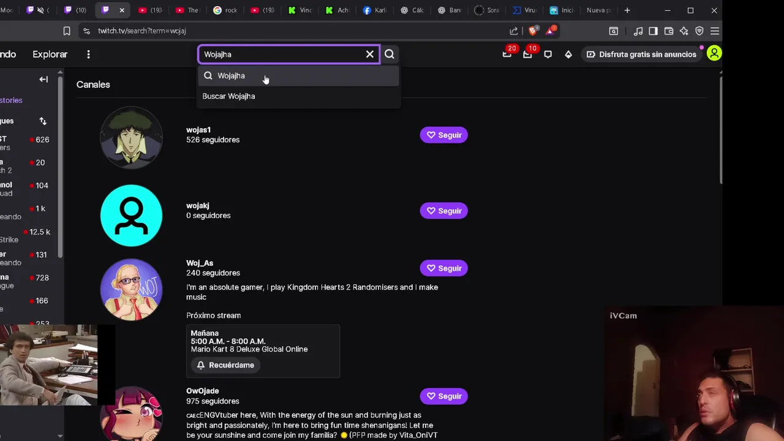The height and width of the screenshot is (441, 784).
Task: Collapse the left sidebar with arrow icon
Action: click(x=43, y=79)
